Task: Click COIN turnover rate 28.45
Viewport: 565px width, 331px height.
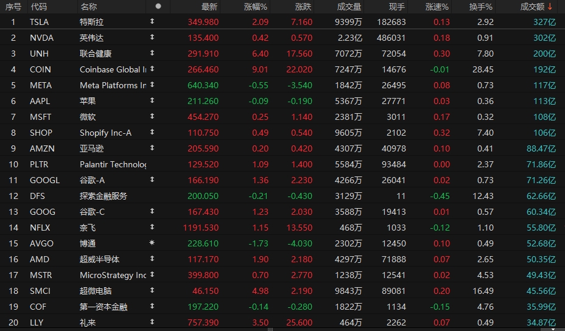Action: tap(483, 69)
